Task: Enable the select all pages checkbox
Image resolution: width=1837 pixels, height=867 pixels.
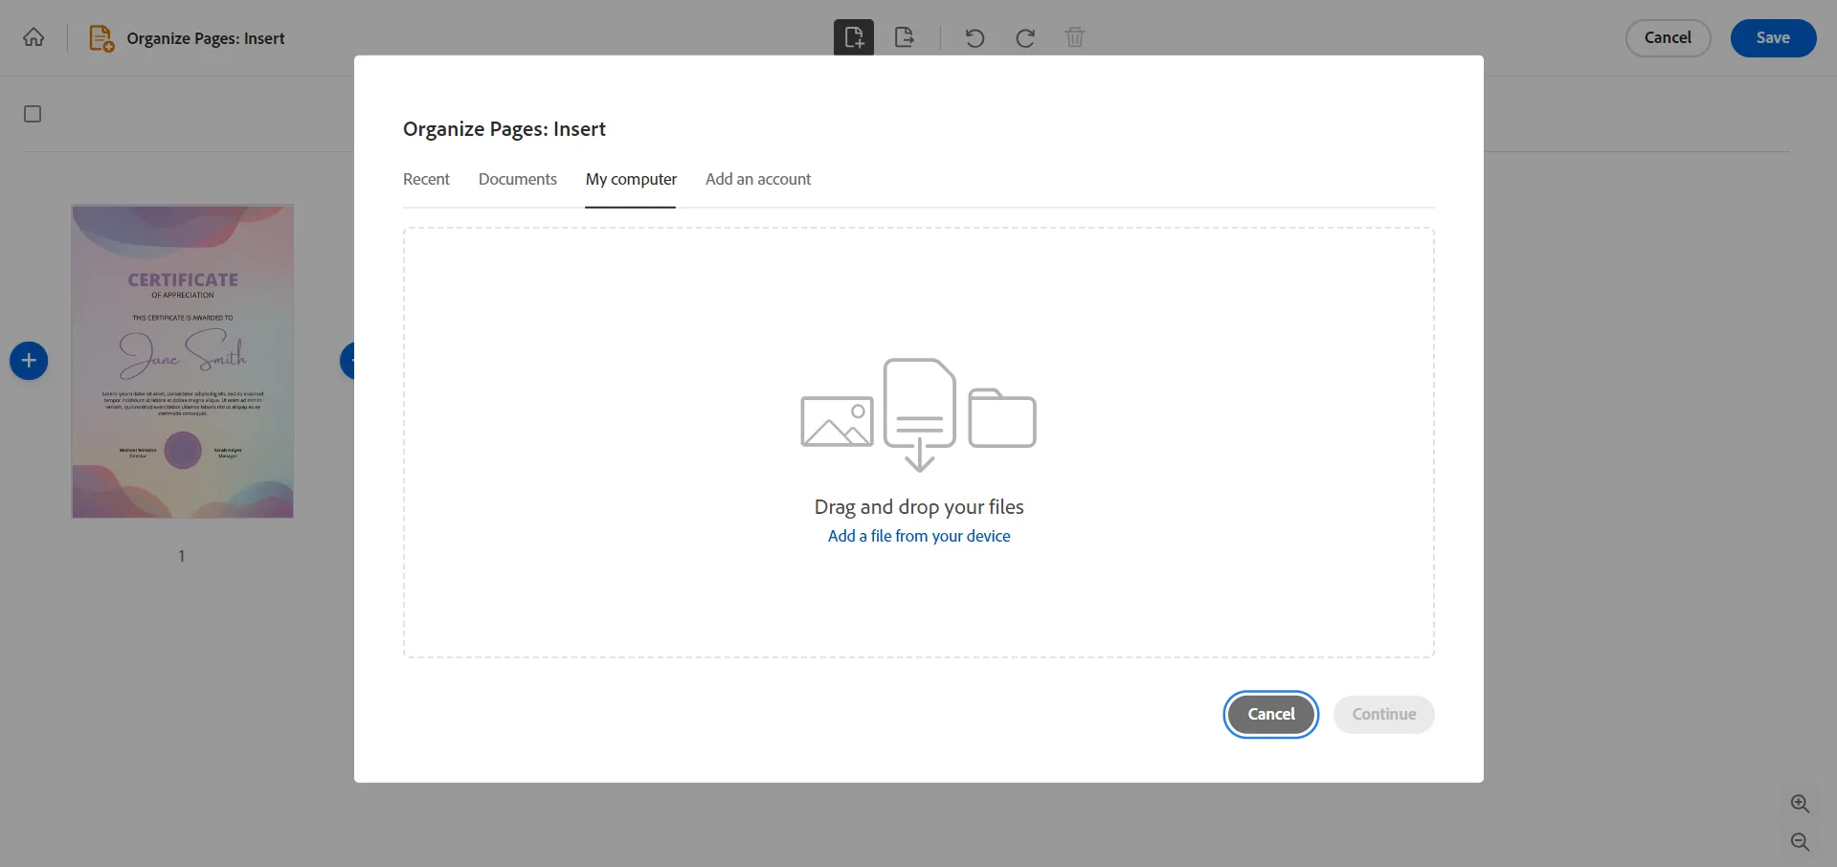Action: point(32,114)
